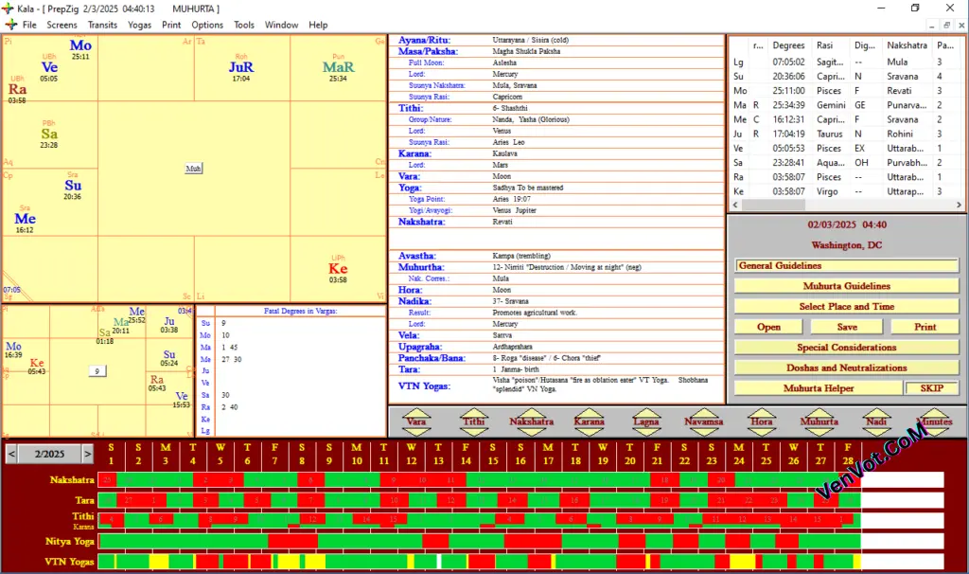
Task: Open the Help menu
Action: (318, 25)
